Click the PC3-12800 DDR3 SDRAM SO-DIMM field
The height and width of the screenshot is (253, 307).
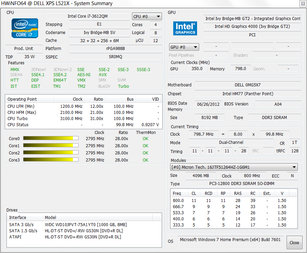[x=242, y=184]
